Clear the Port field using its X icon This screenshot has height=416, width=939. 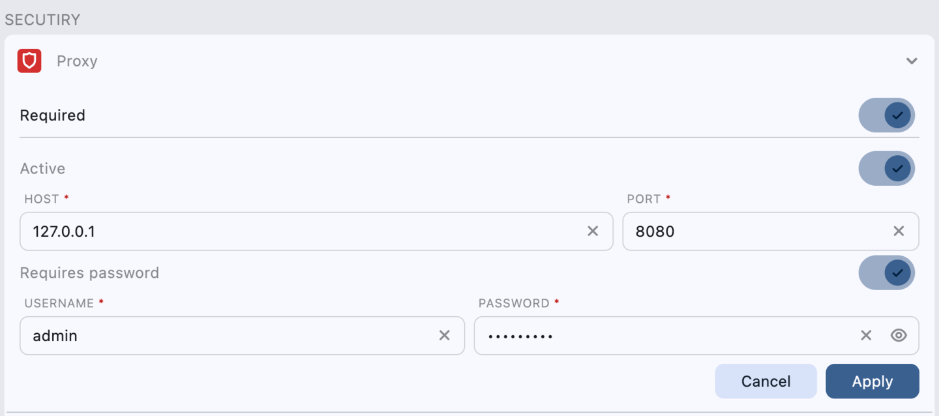[899, 231]
